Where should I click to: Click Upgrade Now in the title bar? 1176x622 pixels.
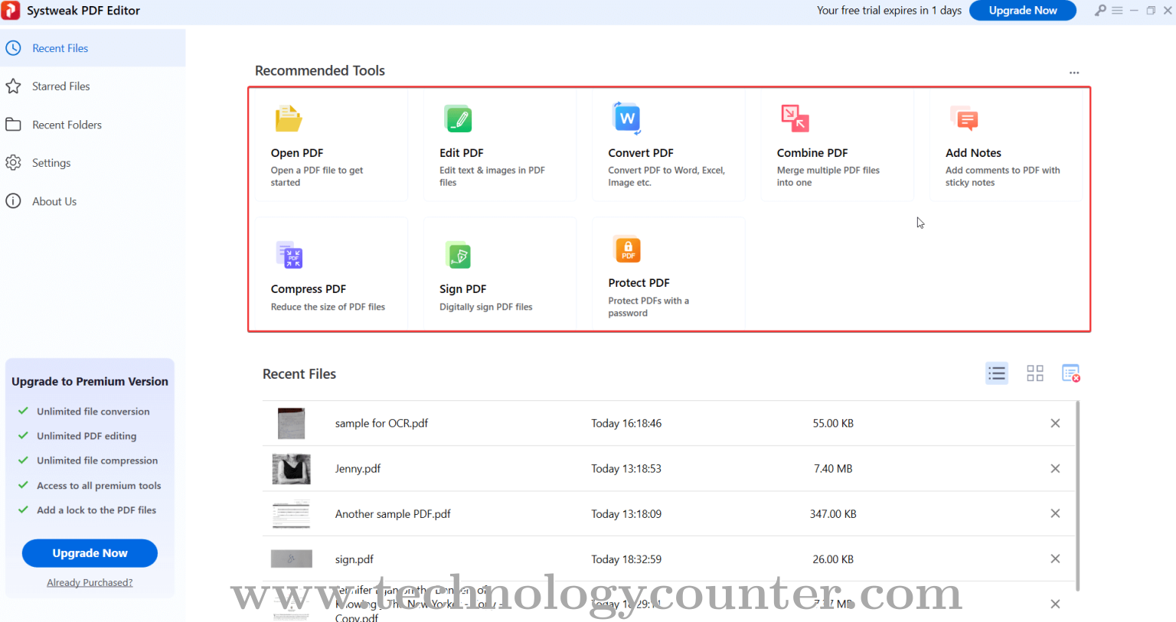(1023, 11)
